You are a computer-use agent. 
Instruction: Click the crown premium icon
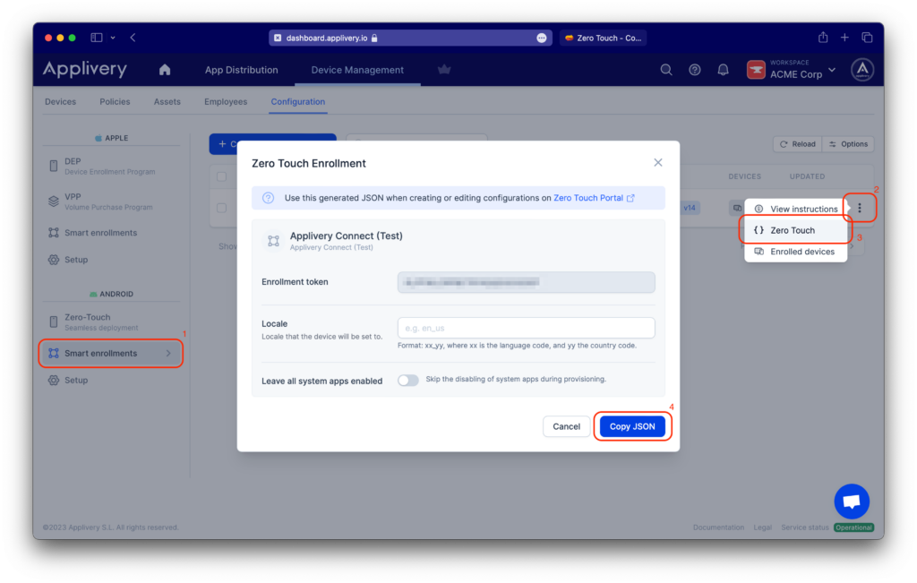tap(444, 70)
